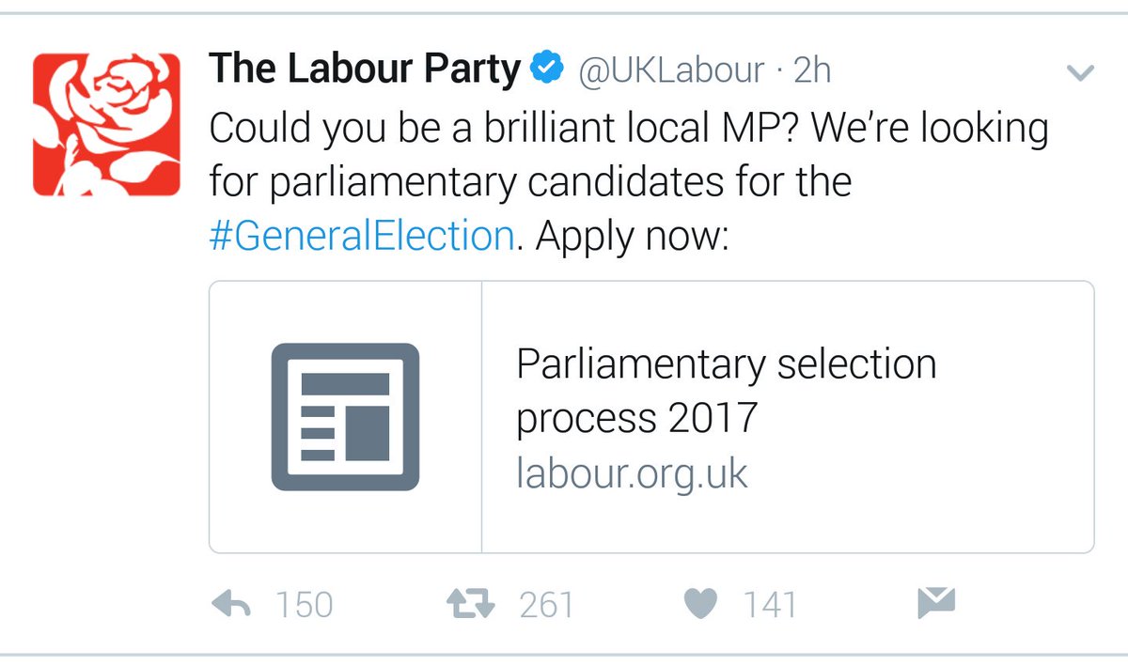Open The Labour Party profile name
Screen dimensions: 1128x665
(364, 70)
